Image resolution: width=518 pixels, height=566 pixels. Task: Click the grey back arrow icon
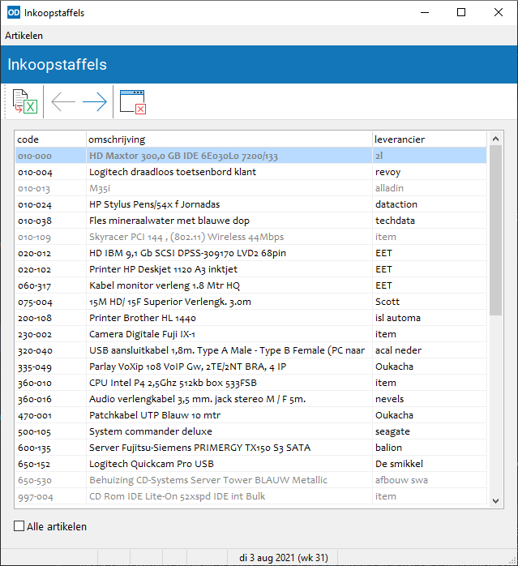63,102
